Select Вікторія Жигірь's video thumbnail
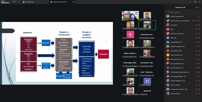The image size is (202, 102). [x=130, y=16]
